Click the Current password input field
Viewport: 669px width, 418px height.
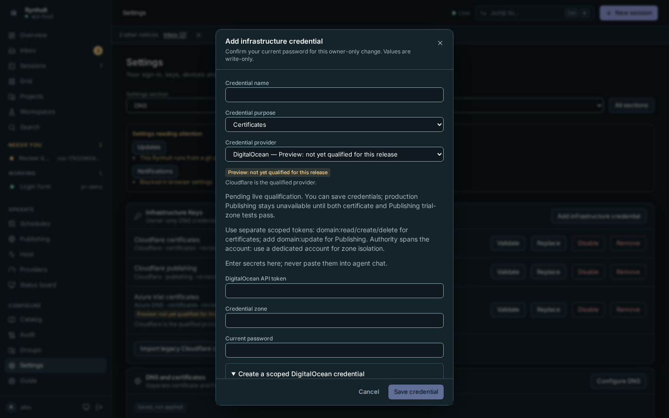click(334, 350)
